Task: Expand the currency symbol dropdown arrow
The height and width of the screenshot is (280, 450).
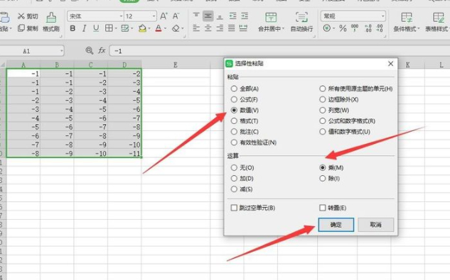Action: click(334, 28)
